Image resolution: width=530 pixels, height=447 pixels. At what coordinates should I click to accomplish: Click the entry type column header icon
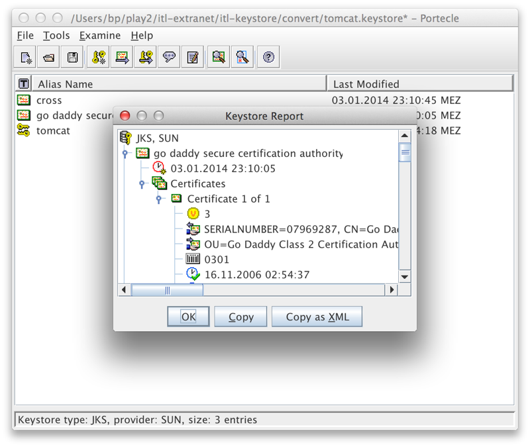[x=24, y=83]
